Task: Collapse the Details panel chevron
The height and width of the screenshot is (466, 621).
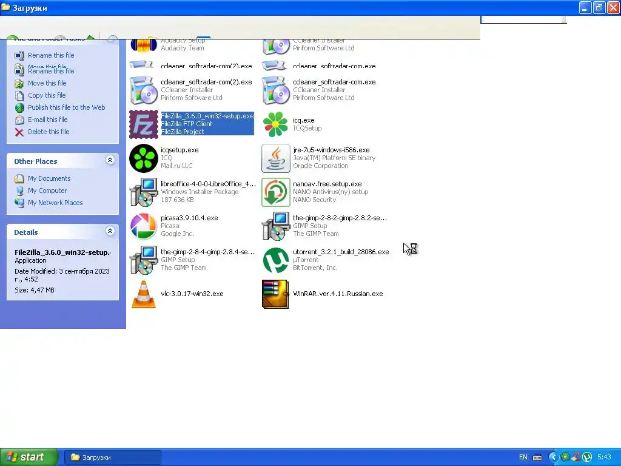Action: pyautogui.click(x=110, y=231)
